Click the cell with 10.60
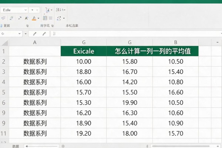This screenshot has width=222, height=148. [x=175, y=113]
